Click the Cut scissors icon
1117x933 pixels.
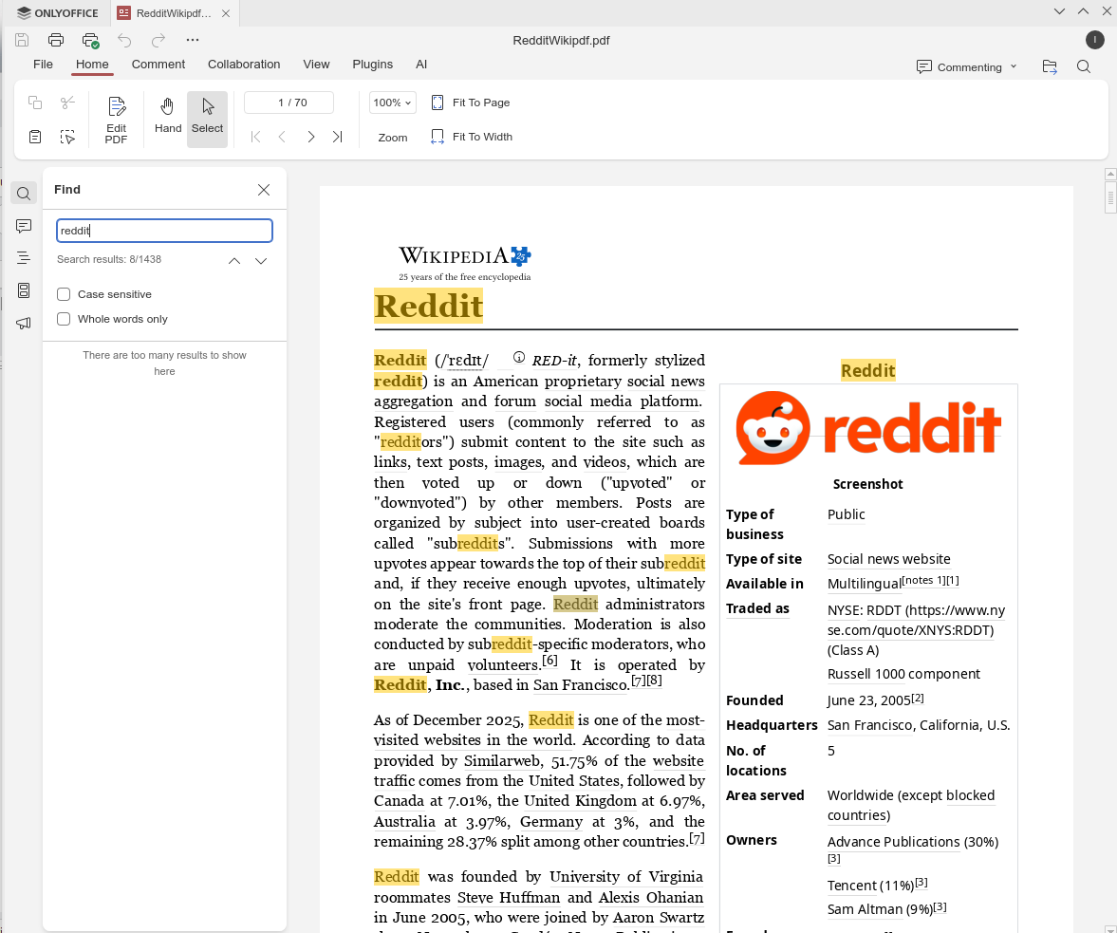pos(67,103)
